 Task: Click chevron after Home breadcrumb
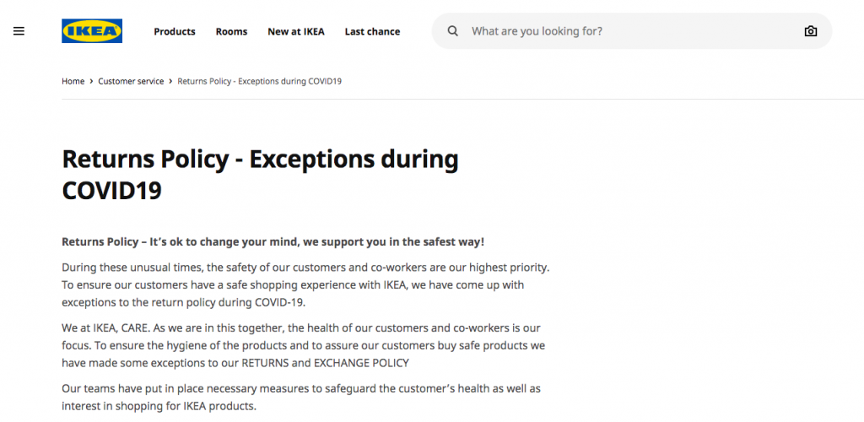point(91,82)
